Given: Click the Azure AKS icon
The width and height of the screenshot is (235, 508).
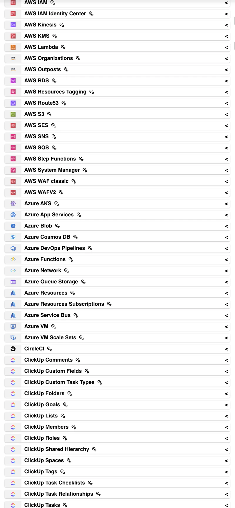Looking at the screenshot, I should click(x=13, y=203).
